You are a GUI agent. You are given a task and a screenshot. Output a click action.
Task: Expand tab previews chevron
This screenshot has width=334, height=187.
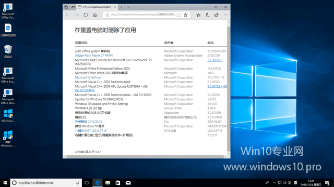click(x=128, y=7)
